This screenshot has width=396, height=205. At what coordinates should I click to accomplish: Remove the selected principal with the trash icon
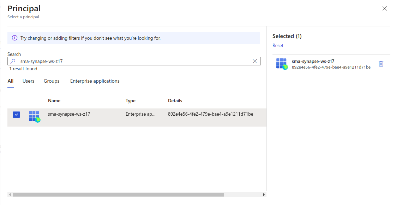tap(381, 64)
